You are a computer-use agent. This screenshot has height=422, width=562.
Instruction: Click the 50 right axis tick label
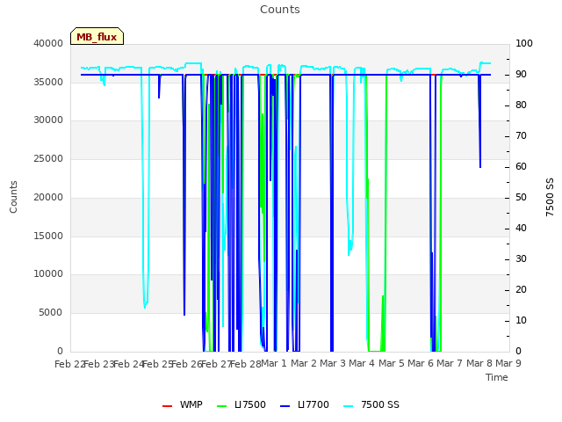[521, 197]
